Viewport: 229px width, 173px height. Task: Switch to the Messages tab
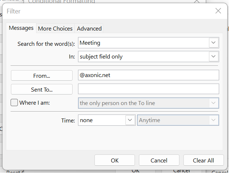tap(21, 28)
